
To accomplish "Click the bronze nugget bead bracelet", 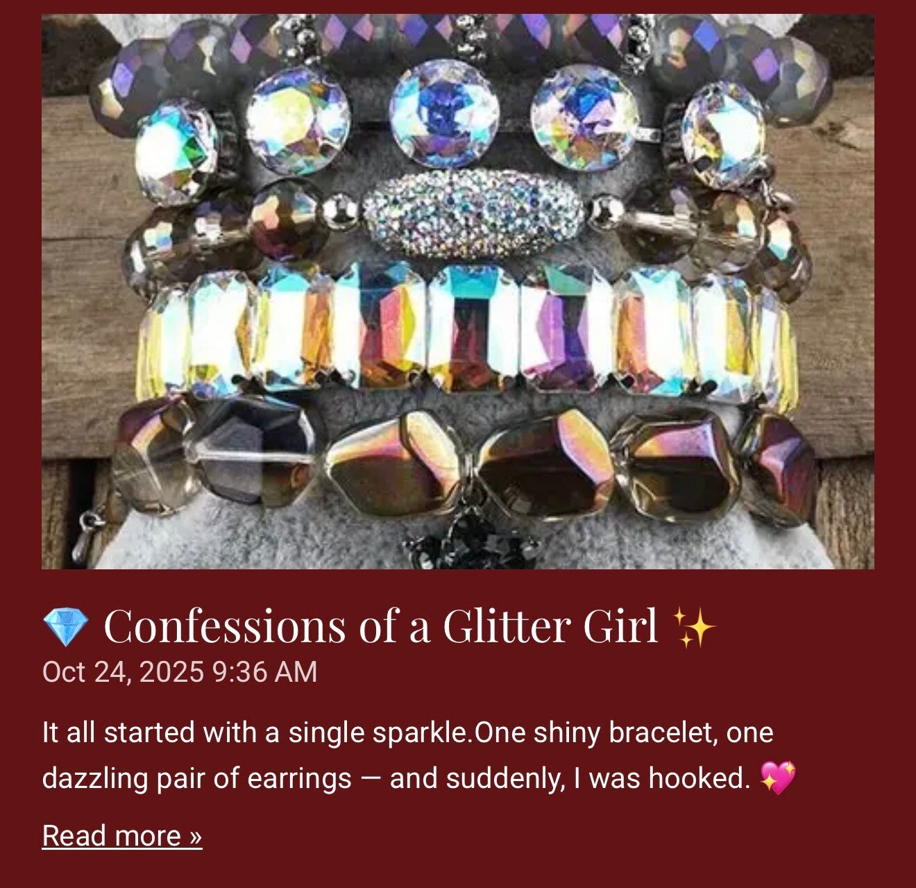I will tap(465, 462).
